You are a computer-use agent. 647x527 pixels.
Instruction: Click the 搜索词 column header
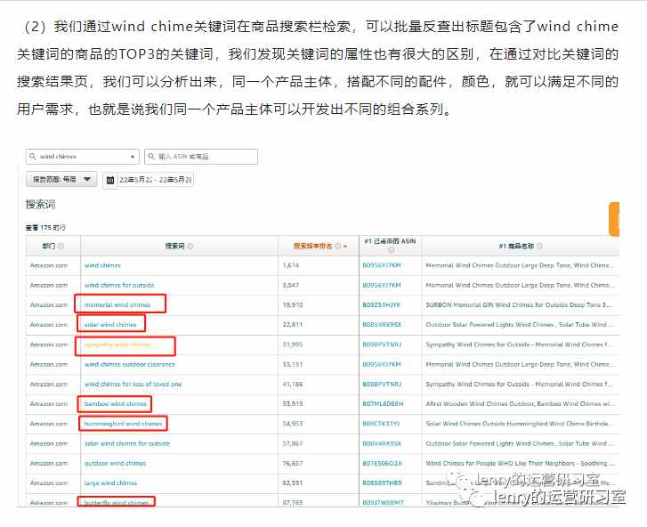174,246
